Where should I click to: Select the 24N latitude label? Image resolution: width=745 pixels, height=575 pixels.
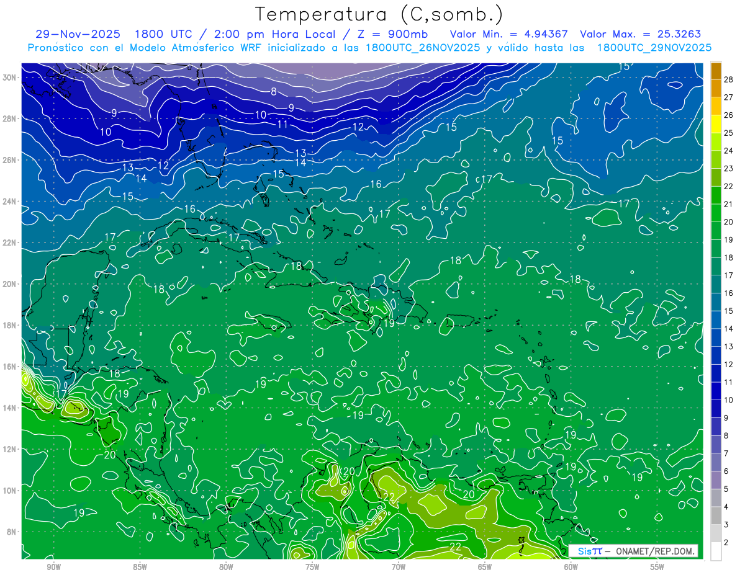coord(10,202)
